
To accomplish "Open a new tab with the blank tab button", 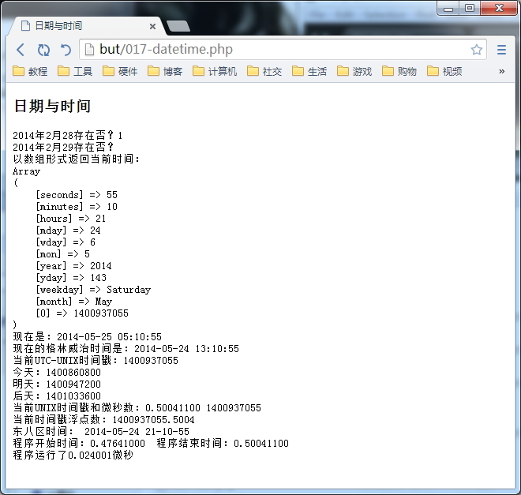I will 178,26.
